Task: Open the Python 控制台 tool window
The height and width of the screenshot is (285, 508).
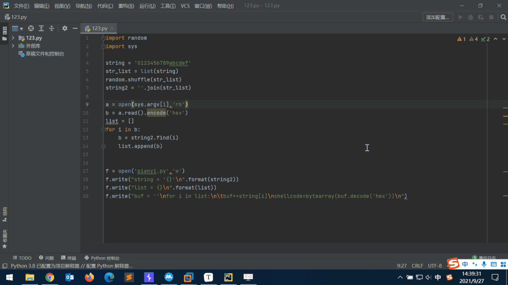Action: 102,258
